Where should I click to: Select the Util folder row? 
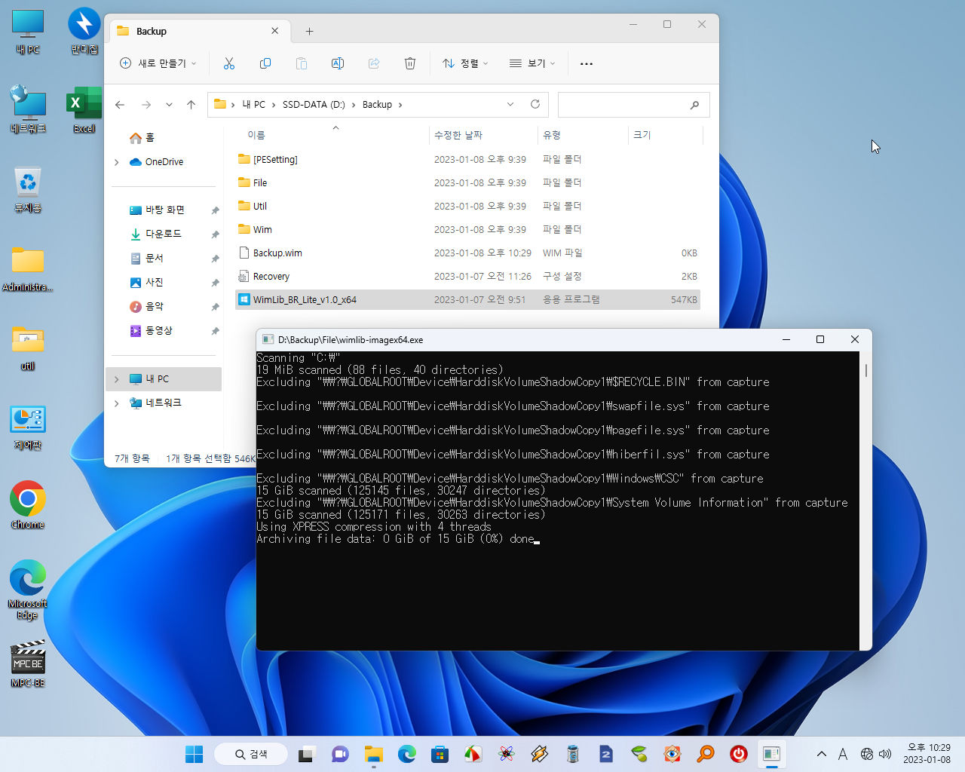coord(467,206)
